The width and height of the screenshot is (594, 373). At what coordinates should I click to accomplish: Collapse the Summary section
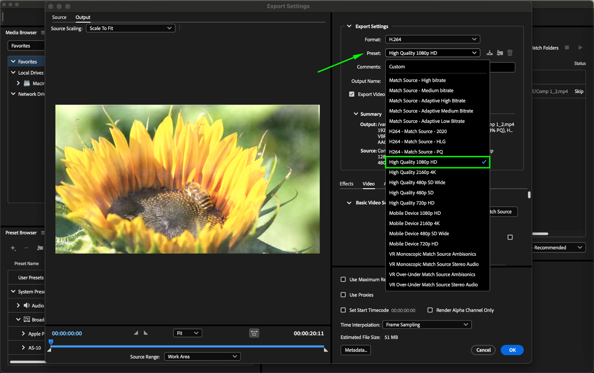356,114
